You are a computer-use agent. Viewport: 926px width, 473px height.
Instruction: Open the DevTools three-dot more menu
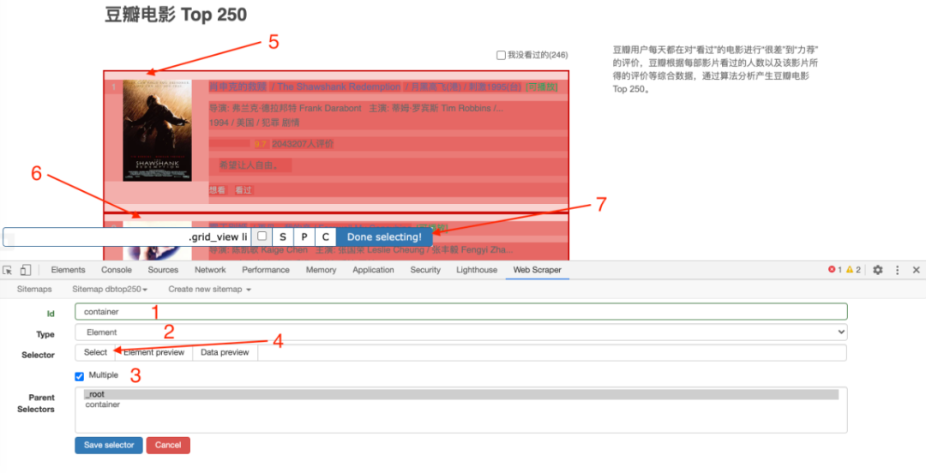pyautogui.click(x=897, y=270)
